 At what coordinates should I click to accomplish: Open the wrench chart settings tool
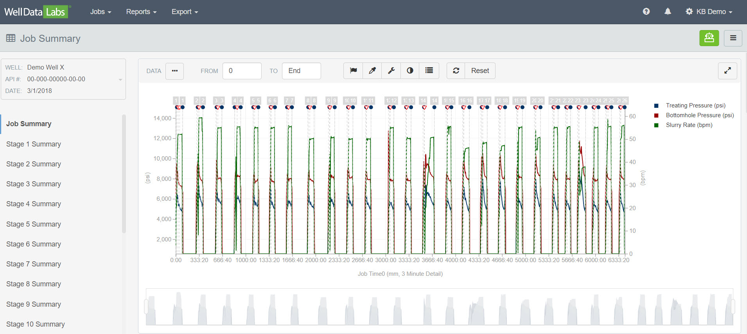(x=391, y=71)
